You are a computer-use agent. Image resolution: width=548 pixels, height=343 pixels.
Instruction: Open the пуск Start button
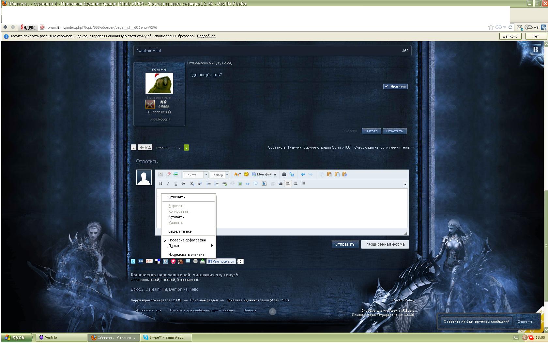click(17, 338)
